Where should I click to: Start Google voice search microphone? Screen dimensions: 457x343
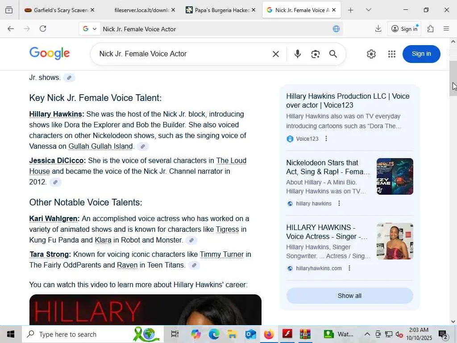pos(297,54)
